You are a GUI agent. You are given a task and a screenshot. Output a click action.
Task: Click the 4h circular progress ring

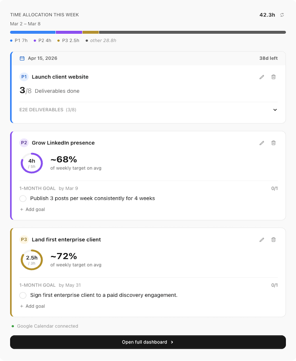32,163
